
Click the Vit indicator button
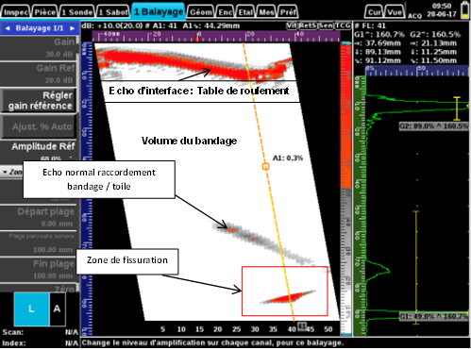pyautogui.click(x=292, y=25)
